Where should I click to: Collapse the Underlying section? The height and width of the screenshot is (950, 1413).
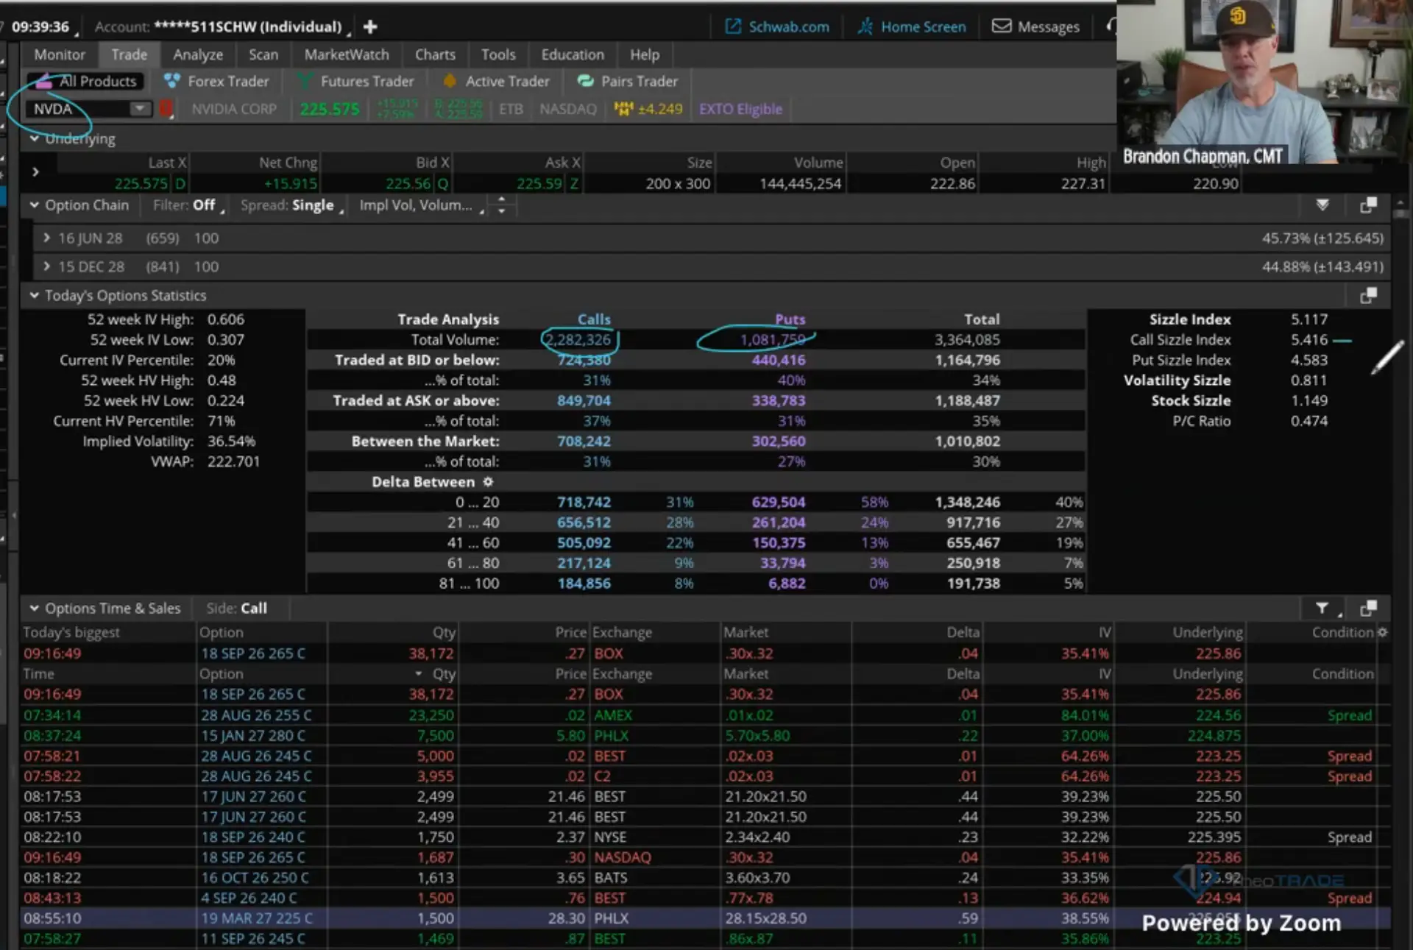(34, 138)
